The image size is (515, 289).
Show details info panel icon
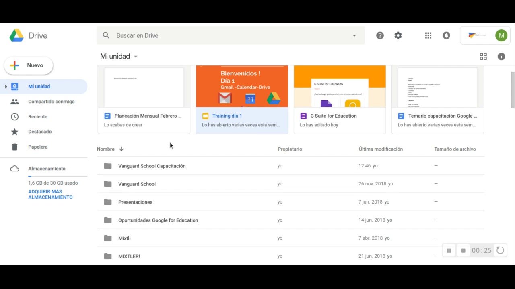[x=501, y=57]
